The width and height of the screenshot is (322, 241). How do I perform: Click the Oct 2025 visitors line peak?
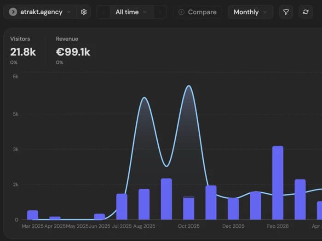click(189, 86)
